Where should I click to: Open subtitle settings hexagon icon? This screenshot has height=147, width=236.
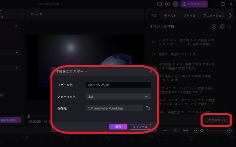click(222, 26)
